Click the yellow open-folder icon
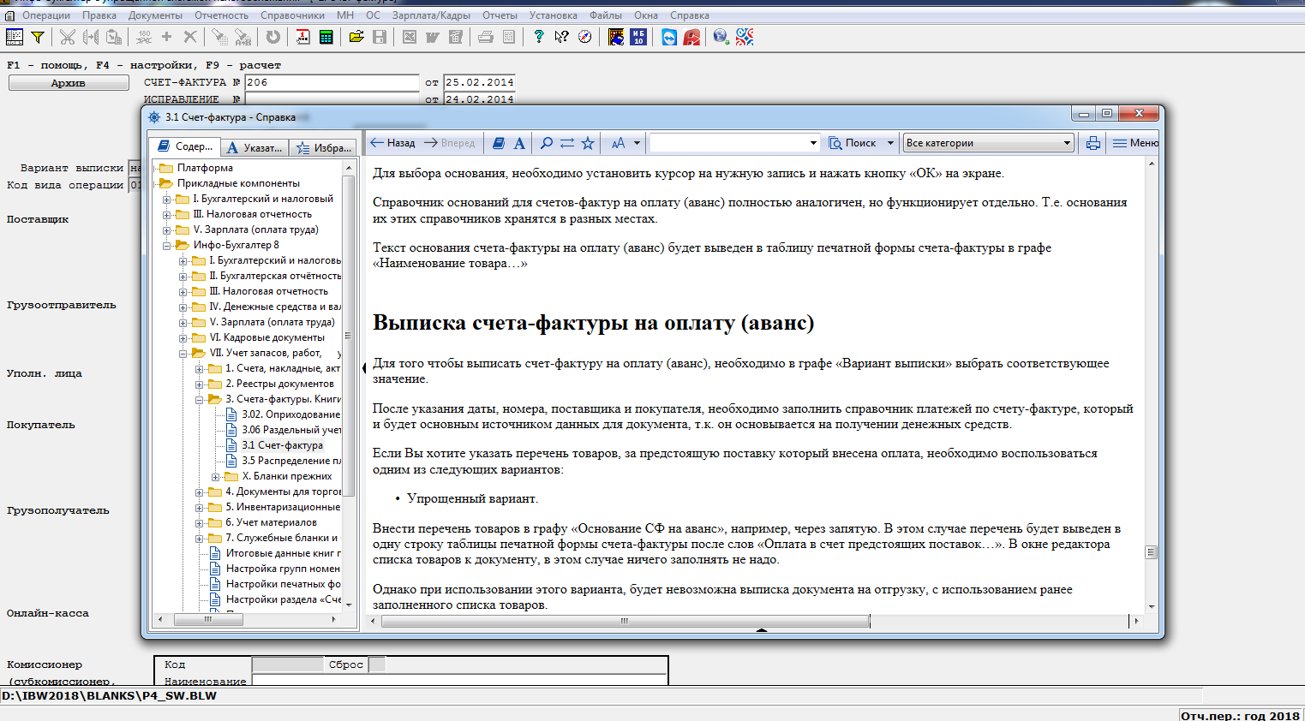The width and height of the screenshot is (1305, 721). tap(356, 37)
